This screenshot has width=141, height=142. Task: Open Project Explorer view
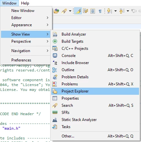(95, 91)
